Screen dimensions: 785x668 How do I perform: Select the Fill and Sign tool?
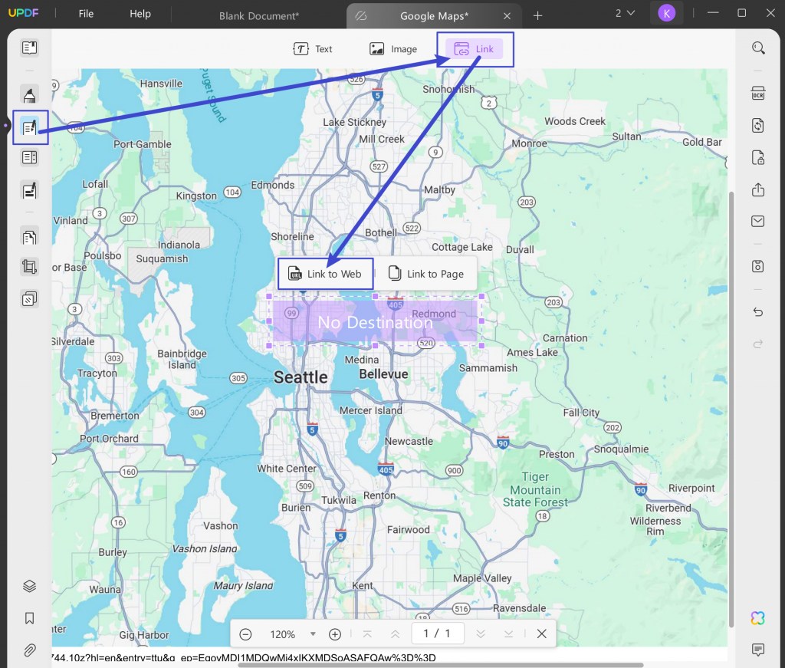(30, 190)
